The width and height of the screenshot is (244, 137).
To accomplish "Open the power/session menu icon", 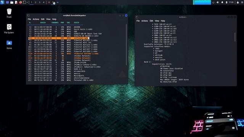I will point(242,2).
